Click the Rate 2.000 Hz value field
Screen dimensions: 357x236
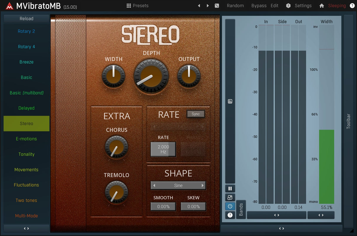(163, 149)
